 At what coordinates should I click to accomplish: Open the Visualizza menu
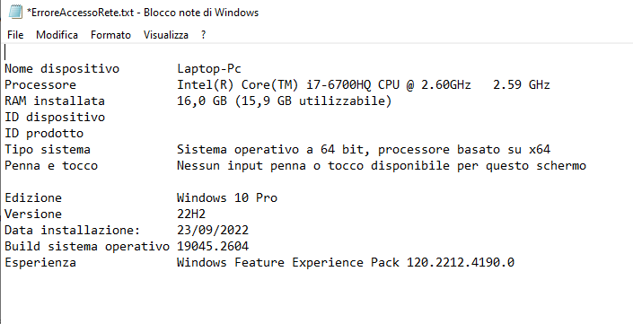[x=166, y=35]
